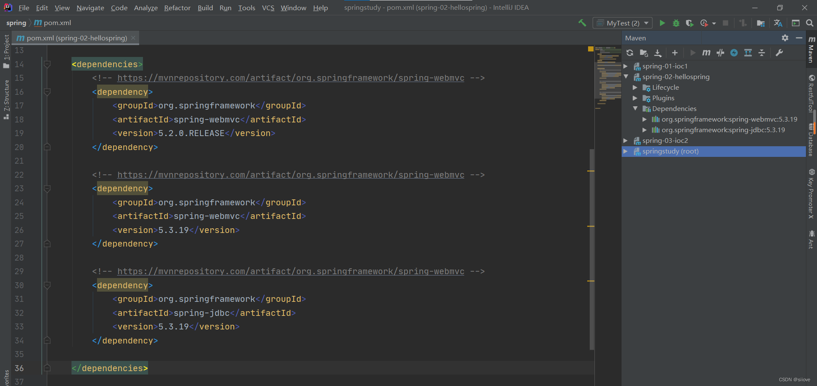The width and height of the screenshot is (817, 386).
Task: Open mvnrepository link on line 29
Action: [x=291, y=271]
